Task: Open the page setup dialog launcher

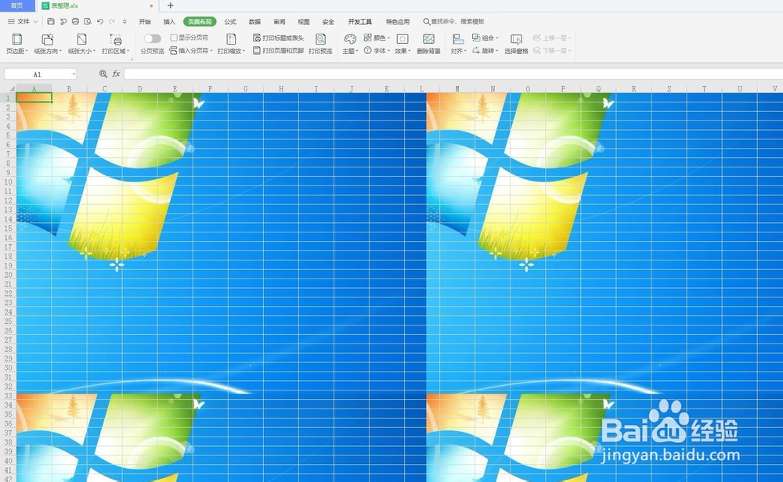Action: [132, 59]
